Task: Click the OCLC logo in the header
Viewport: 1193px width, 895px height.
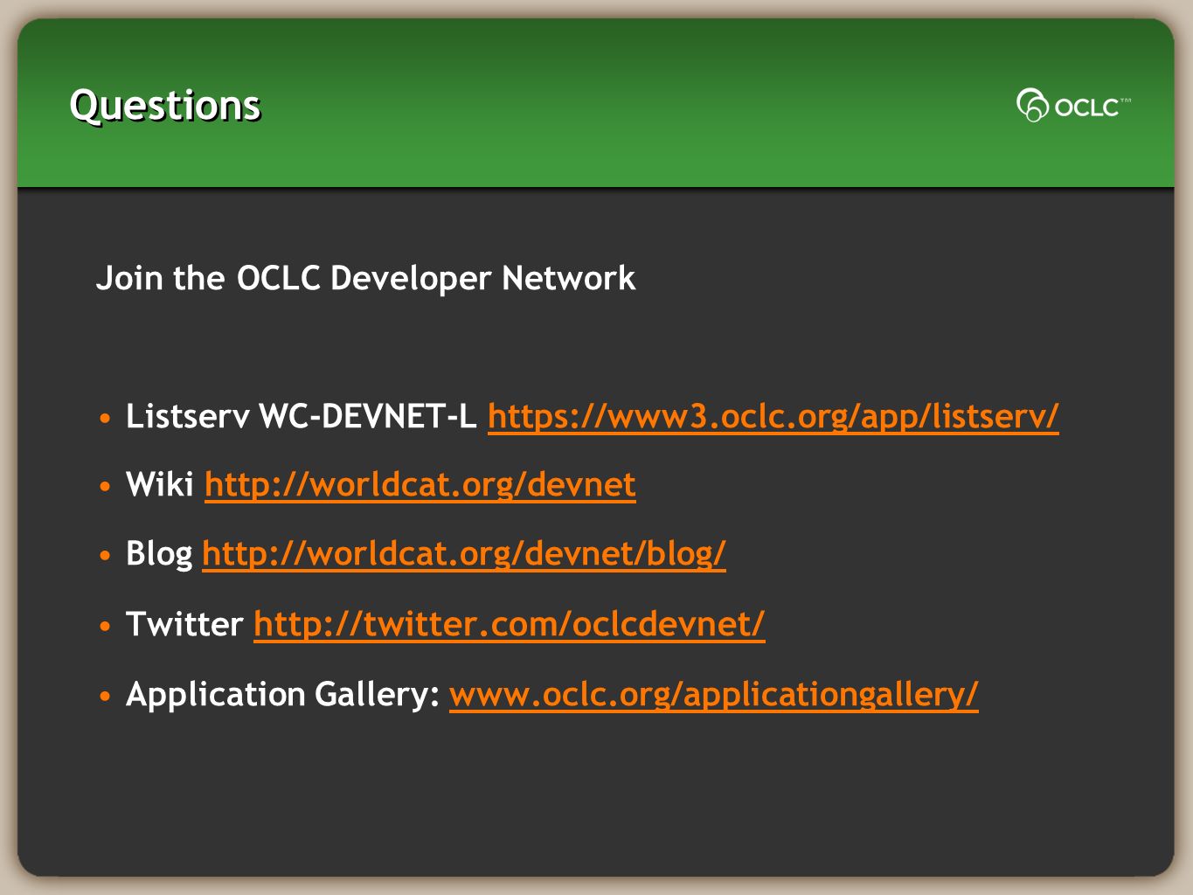Action: coord(1073,105)
